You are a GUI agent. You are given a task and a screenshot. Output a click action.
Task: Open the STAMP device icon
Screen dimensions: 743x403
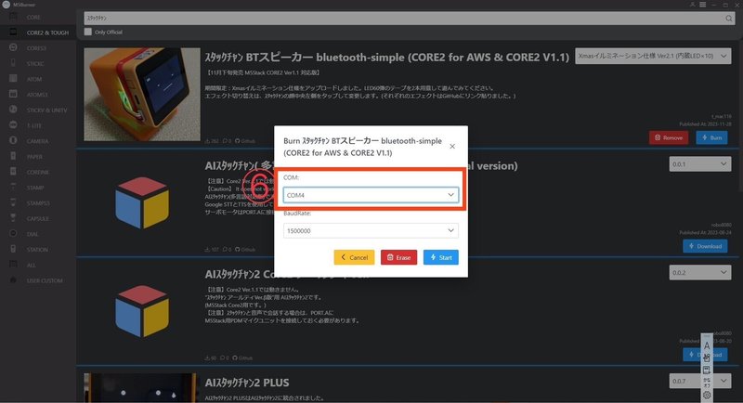13,187
